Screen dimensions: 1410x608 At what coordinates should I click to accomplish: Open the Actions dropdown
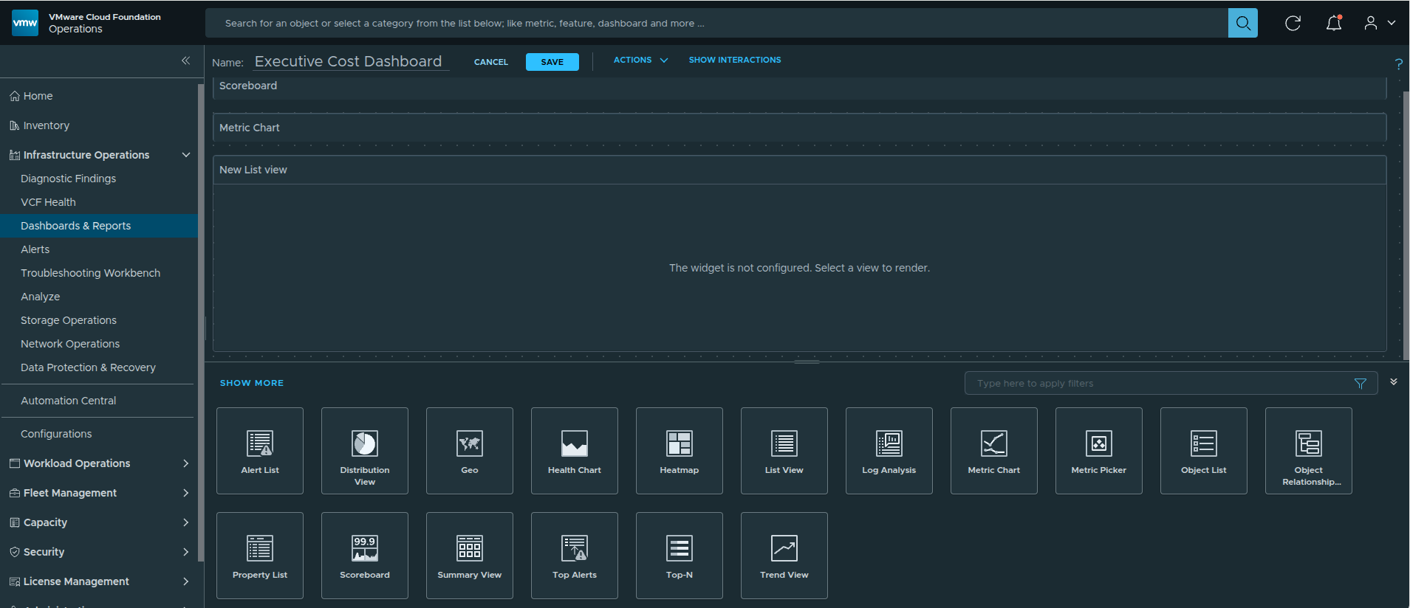click(640, 60)
